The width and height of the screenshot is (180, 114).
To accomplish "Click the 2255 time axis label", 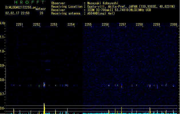I will pos(88,25).
